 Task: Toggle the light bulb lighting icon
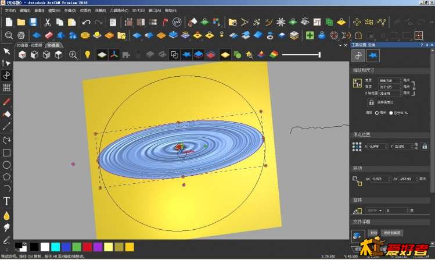point(88,55)
